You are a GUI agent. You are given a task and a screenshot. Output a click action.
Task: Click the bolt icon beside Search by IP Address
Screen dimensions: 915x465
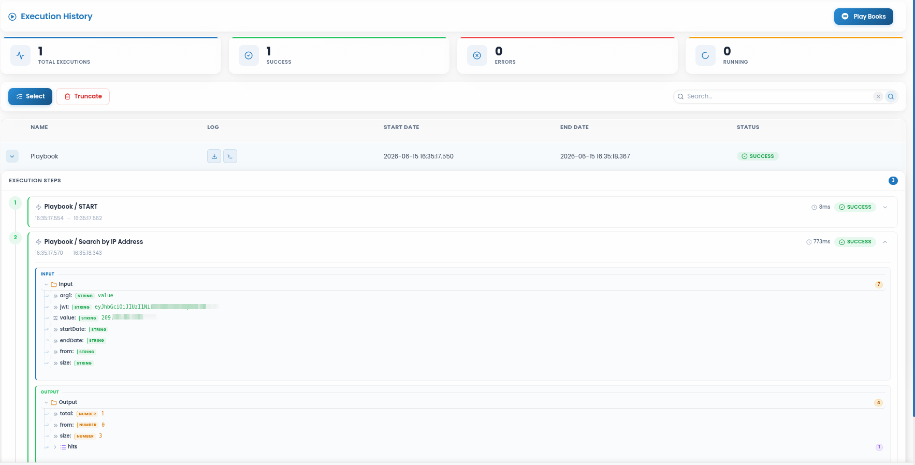(38, 242)
